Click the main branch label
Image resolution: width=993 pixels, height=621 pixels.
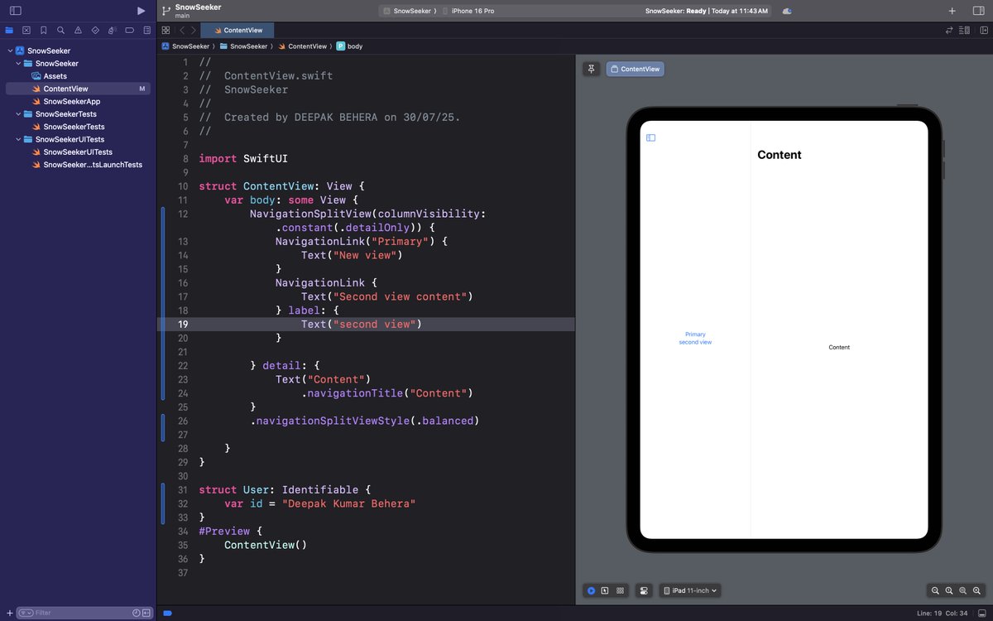click(x=183, y=16)
